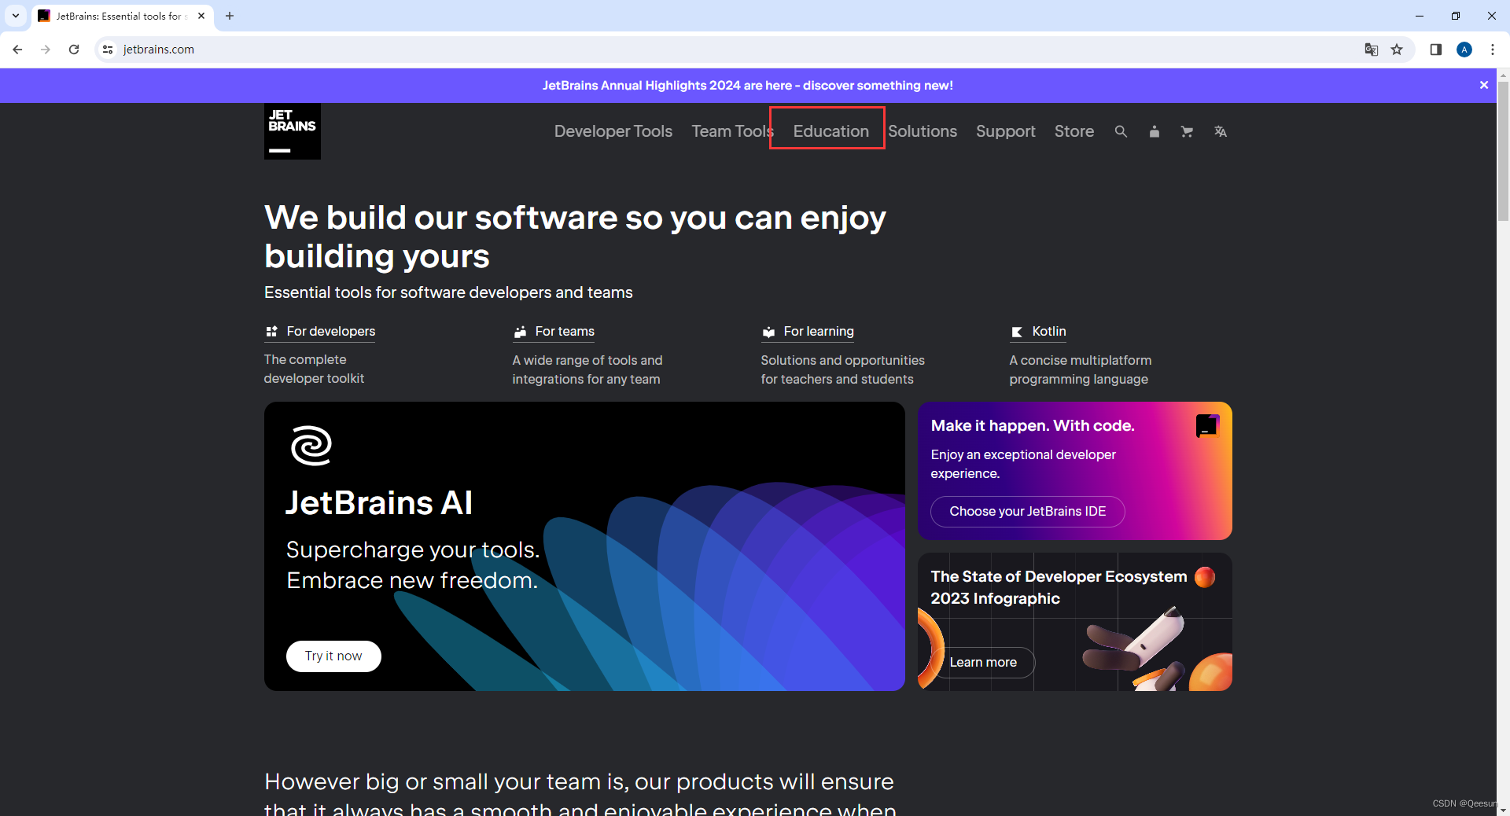The image size is (1510, 816).
Task: Open the site search icon
Action: 1121,131
